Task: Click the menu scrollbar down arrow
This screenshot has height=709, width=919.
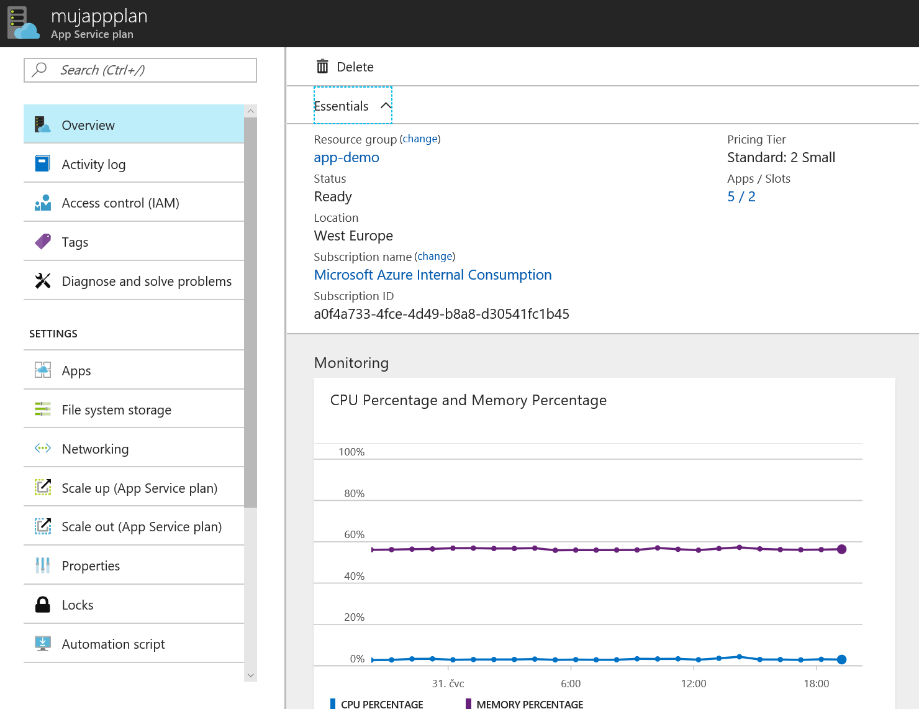Action: click(x=250, y=675)
